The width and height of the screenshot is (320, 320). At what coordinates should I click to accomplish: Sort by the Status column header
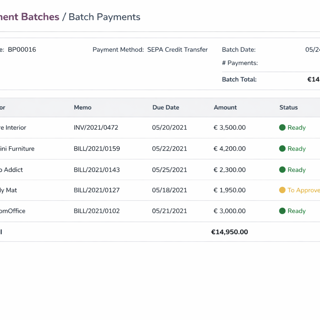(x=288, y=107)
